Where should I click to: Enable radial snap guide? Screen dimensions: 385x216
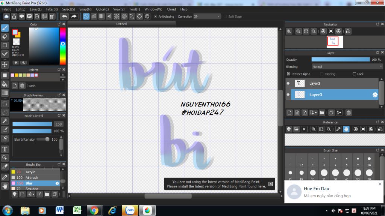(x=117, y=16)
